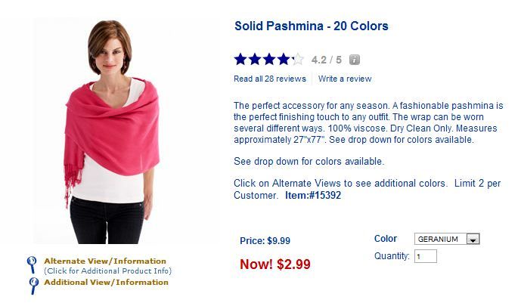Click the "Click for Additional Product Info" text
The height and width of the screenshot is (303, 521).
click(x=107, y=271)
